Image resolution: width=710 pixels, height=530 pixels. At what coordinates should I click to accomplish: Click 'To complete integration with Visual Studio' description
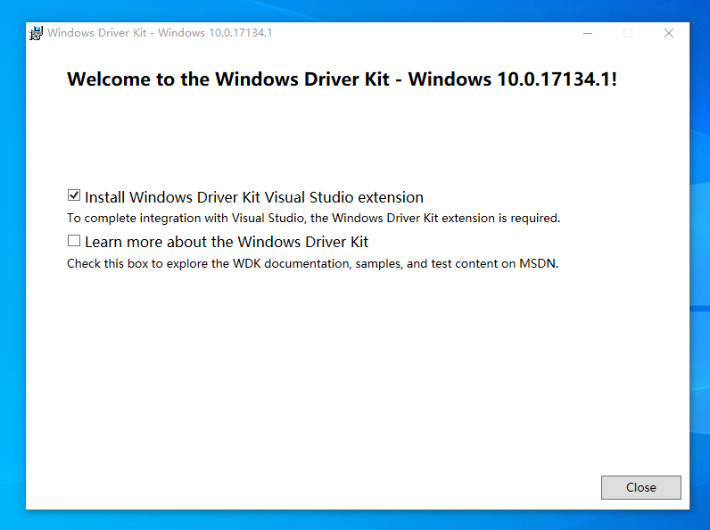click(313, 219)
